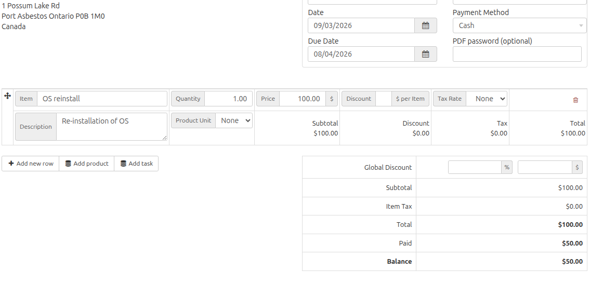
Task: Open the Payment Method dropdown
Action: pos(519,25)
